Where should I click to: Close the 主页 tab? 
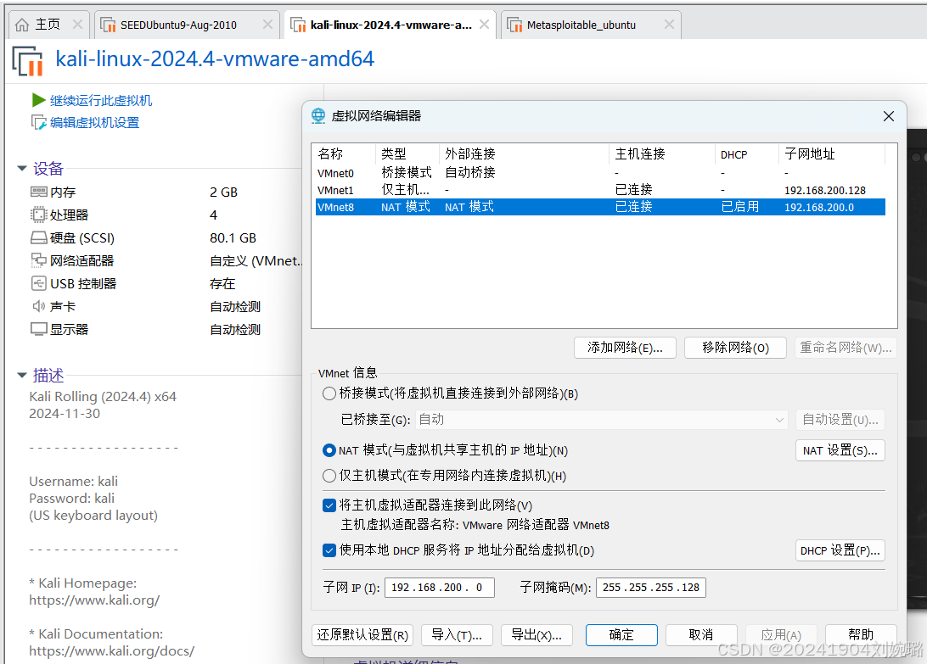coord(77,25)
